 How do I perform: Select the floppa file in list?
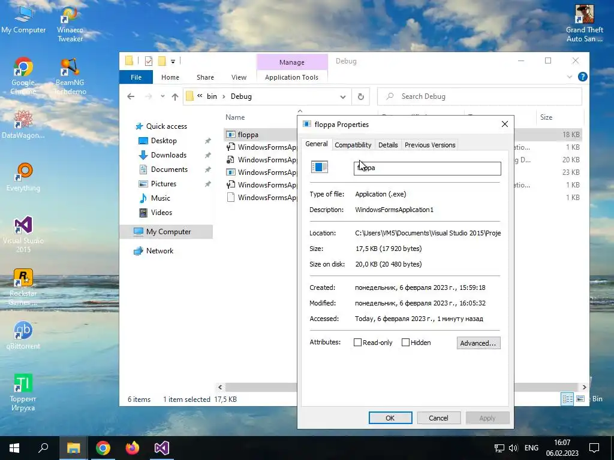248,135
